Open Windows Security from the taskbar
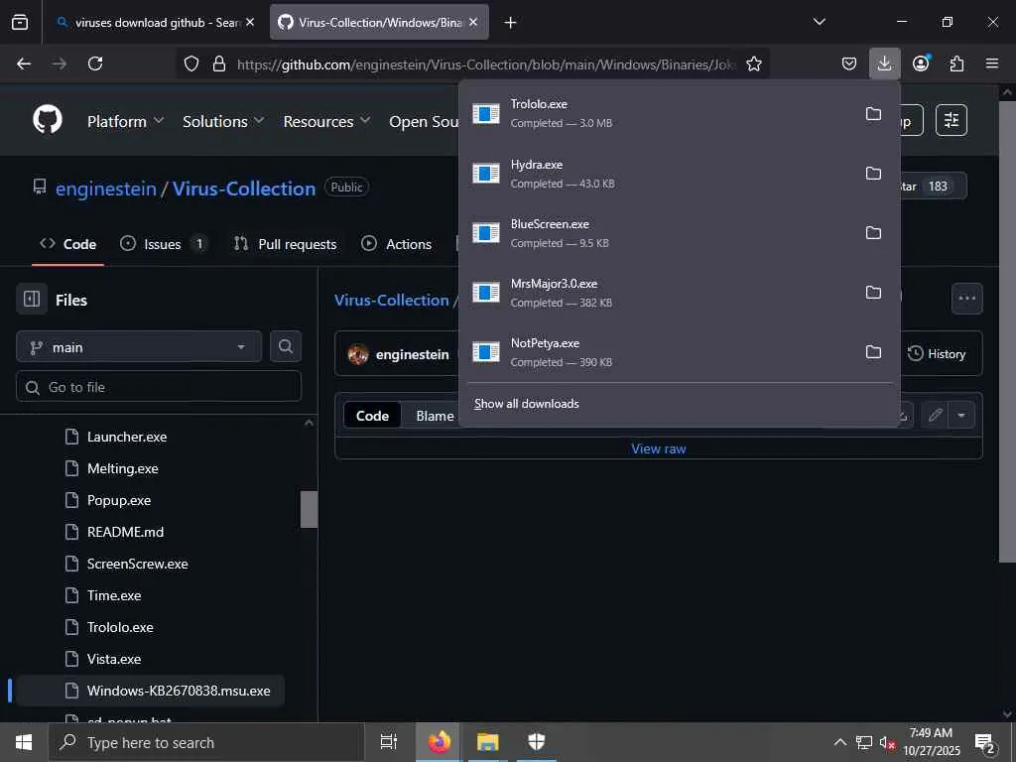This screenshot has height=762, width=1016. coord(537,742)
